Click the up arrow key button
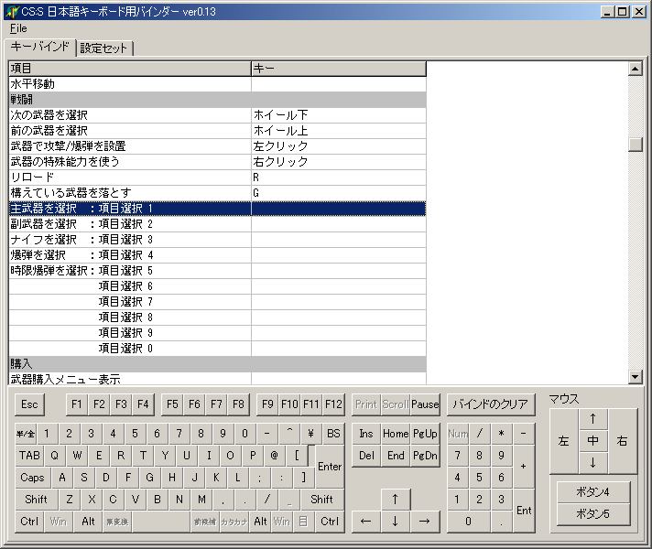Screen dimensions: 652x549 [395, 499]
